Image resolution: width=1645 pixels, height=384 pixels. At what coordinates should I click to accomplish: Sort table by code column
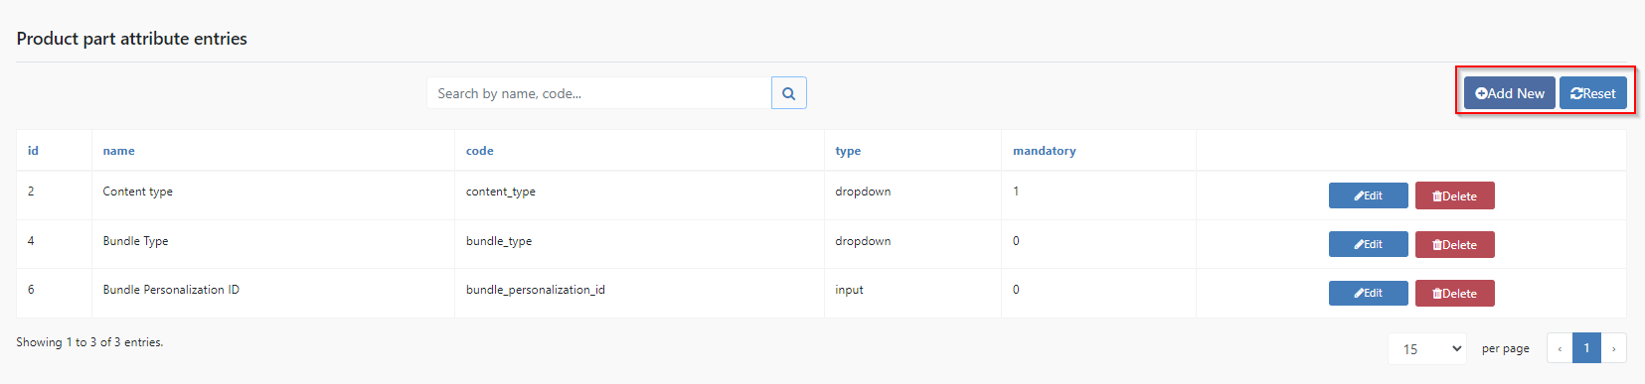[479, 151]
